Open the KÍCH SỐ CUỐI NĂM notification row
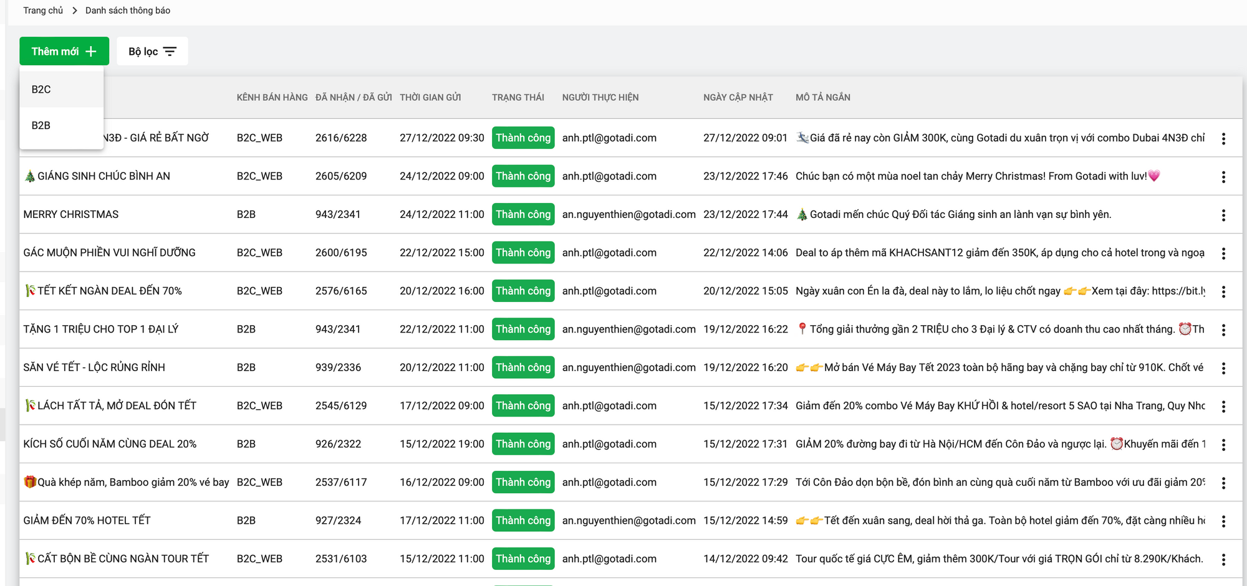This screenshot has width=1247, height=586. pyautogui.click(x=110, y=444)
